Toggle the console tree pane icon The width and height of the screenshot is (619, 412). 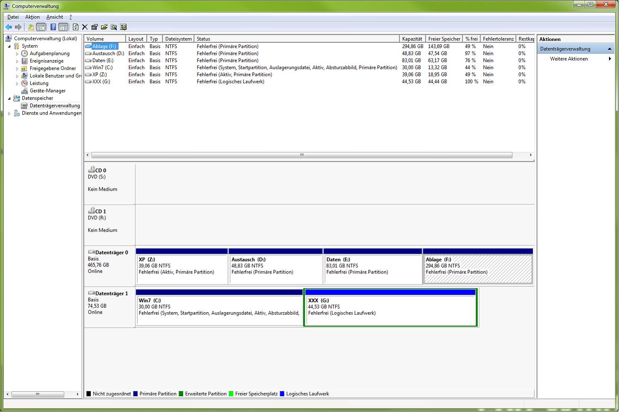click(41, 27)
